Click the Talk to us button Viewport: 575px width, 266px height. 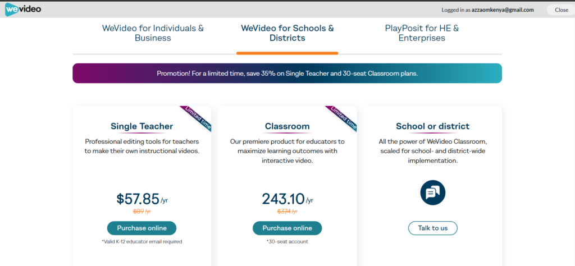[433, 228]
